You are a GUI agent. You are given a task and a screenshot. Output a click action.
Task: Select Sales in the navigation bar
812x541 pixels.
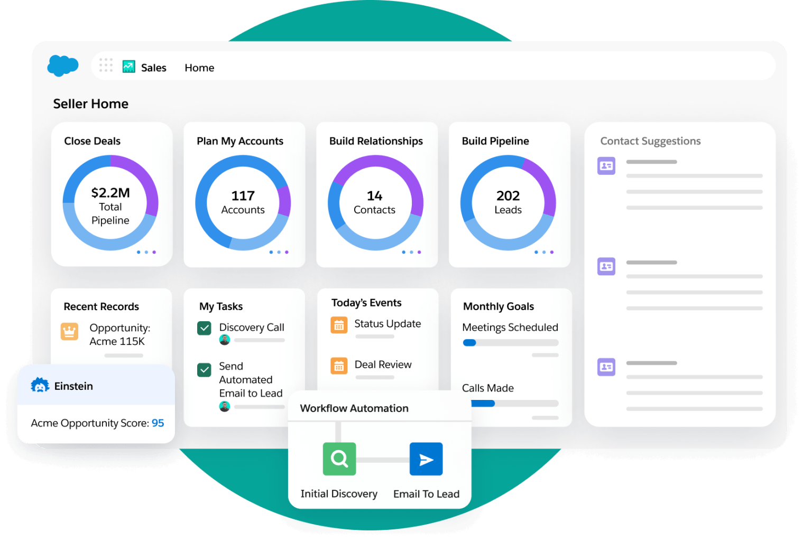153,67
